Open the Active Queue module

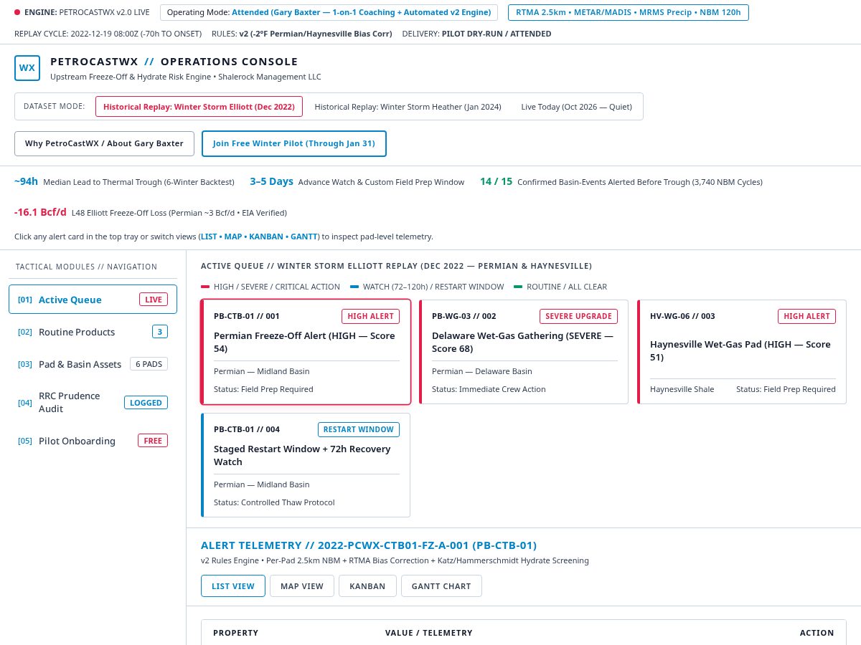pos(93,300)
